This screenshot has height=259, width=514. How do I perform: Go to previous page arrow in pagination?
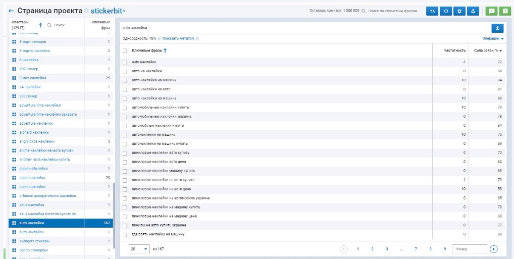tap(344, 249)
